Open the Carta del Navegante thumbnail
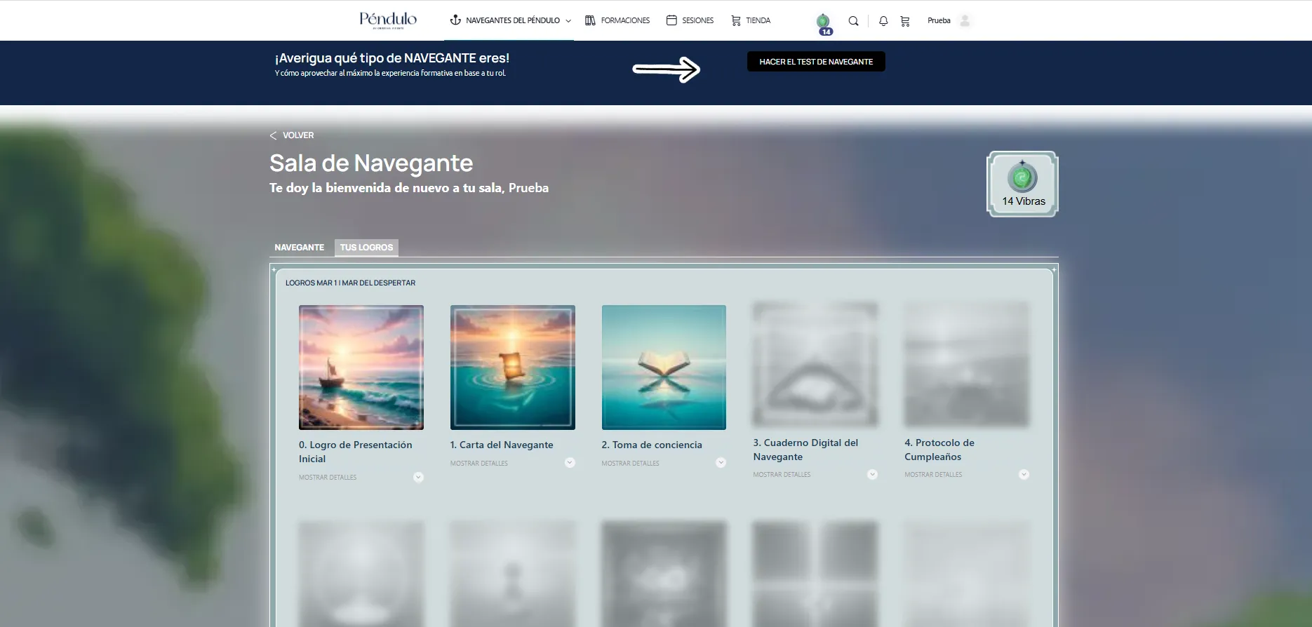 pos(513,368)
